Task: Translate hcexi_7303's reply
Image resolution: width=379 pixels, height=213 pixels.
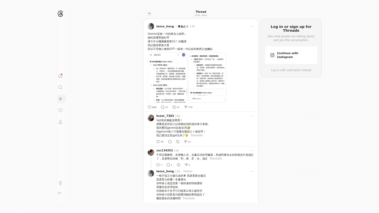Action: click(196, 135)
